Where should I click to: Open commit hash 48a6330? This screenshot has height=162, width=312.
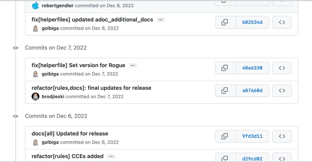[x=252, y=68]
